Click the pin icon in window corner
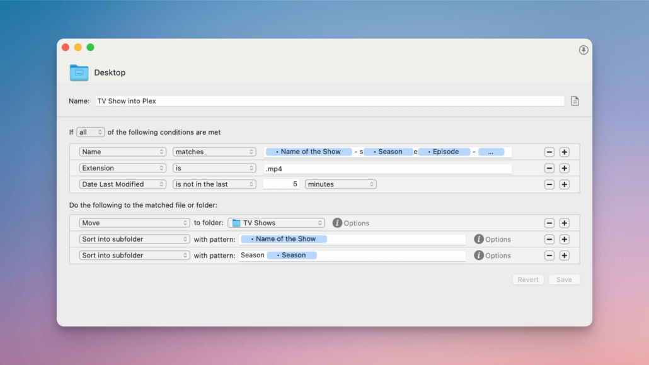 [583, 50]
